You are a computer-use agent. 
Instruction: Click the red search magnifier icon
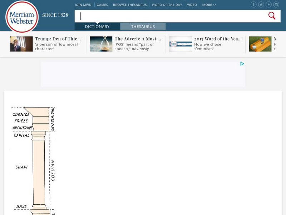click(272, 16)
